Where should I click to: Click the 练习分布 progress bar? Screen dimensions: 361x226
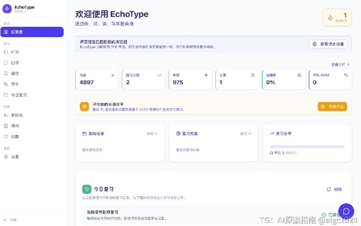307,146
